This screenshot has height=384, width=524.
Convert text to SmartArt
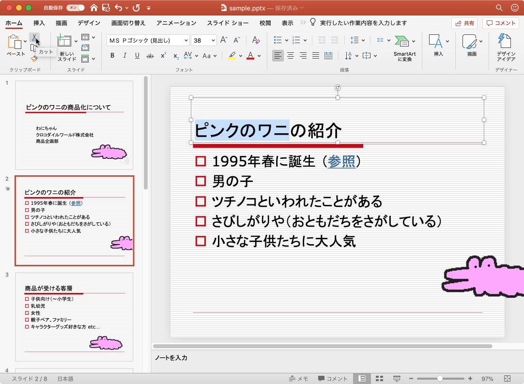click(x=404, y=48)
